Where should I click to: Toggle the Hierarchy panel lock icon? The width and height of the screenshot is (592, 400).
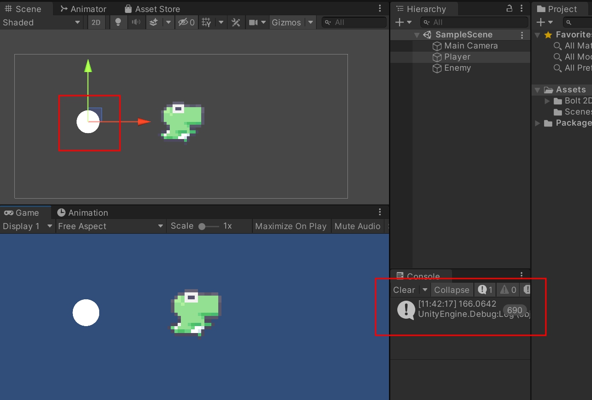point(509,8)
